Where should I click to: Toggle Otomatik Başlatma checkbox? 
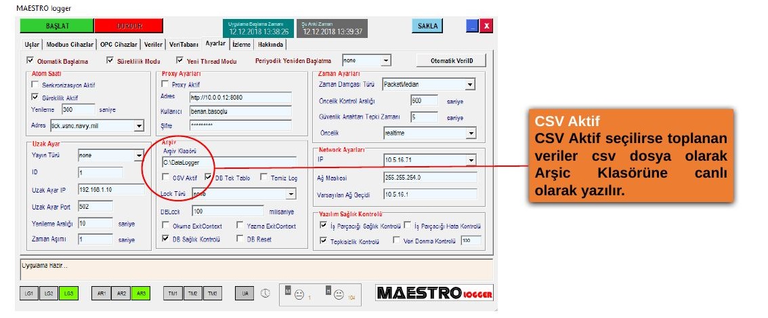(x=30, y=61)
